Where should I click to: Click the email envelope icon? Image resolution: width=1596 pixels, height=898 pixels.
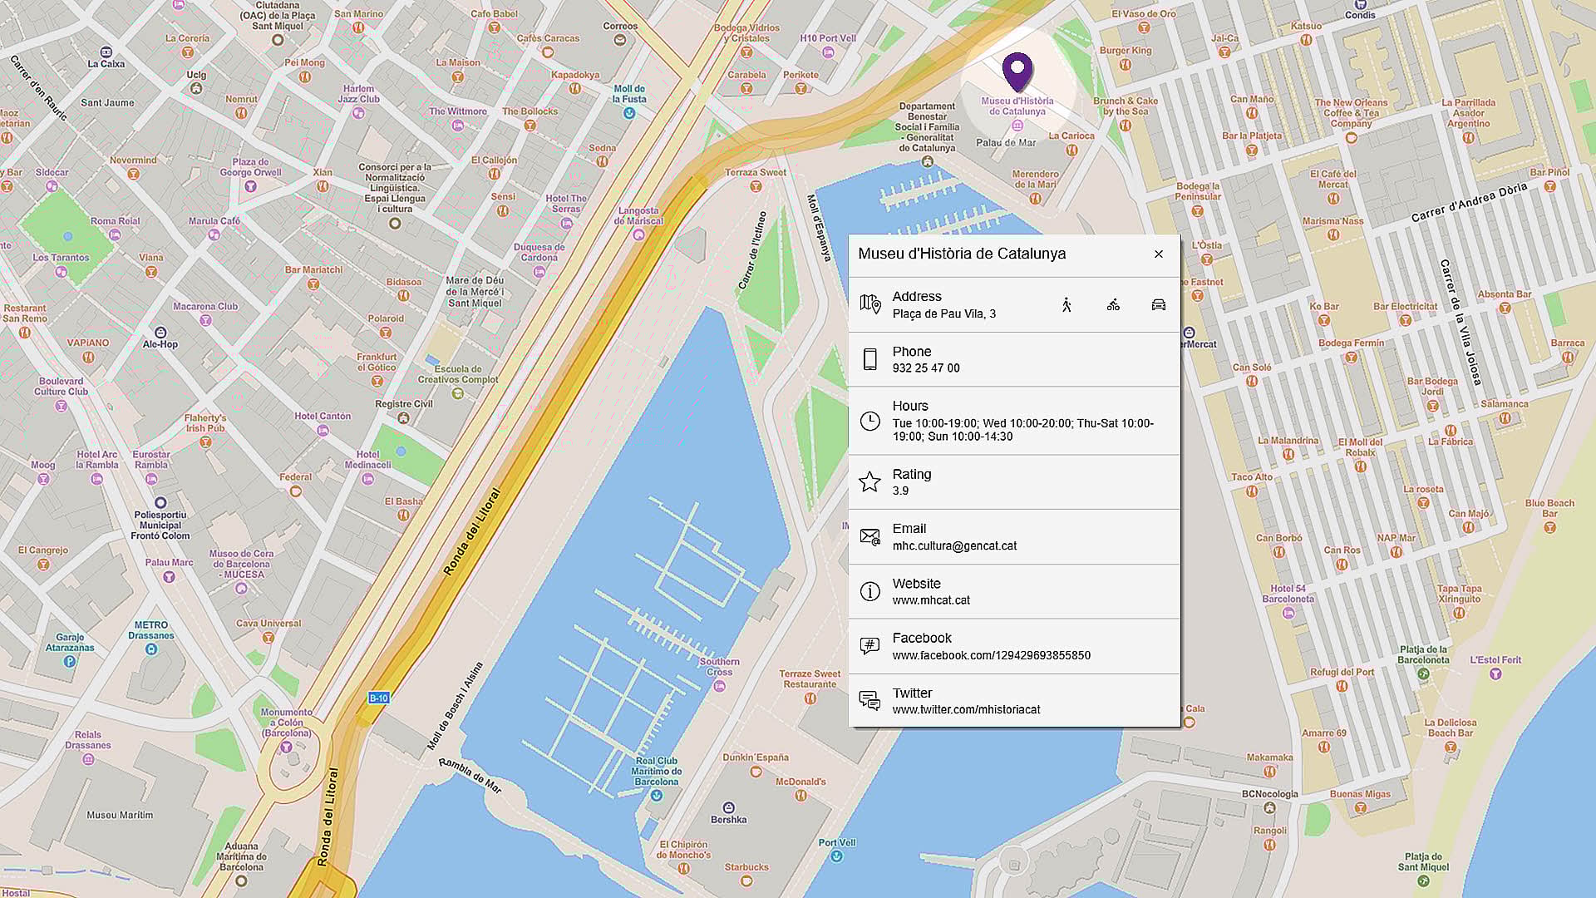870,536
